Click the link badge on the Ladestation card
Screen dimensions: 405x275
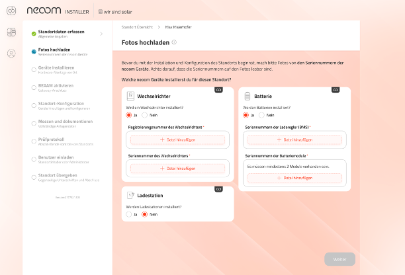(x=218, y=189)
